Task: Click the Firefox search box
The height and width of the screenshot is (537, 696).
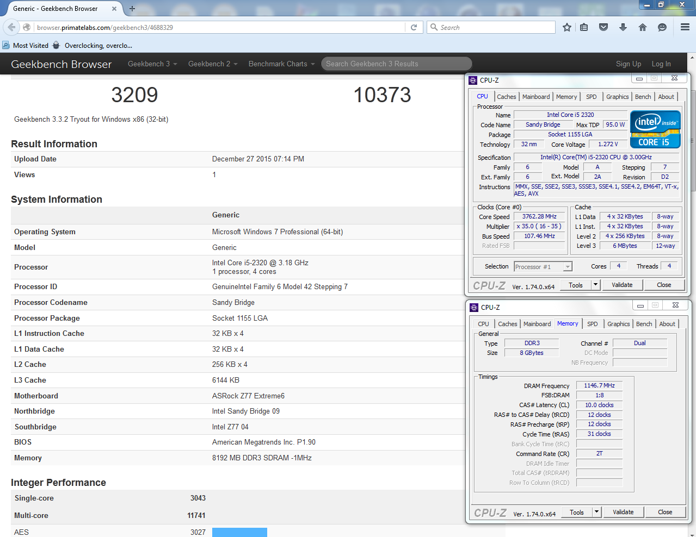Action: click(x=491, y=27)
